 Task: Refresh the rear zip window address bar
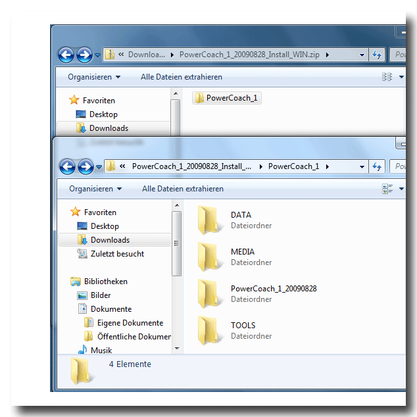(377, 55)
